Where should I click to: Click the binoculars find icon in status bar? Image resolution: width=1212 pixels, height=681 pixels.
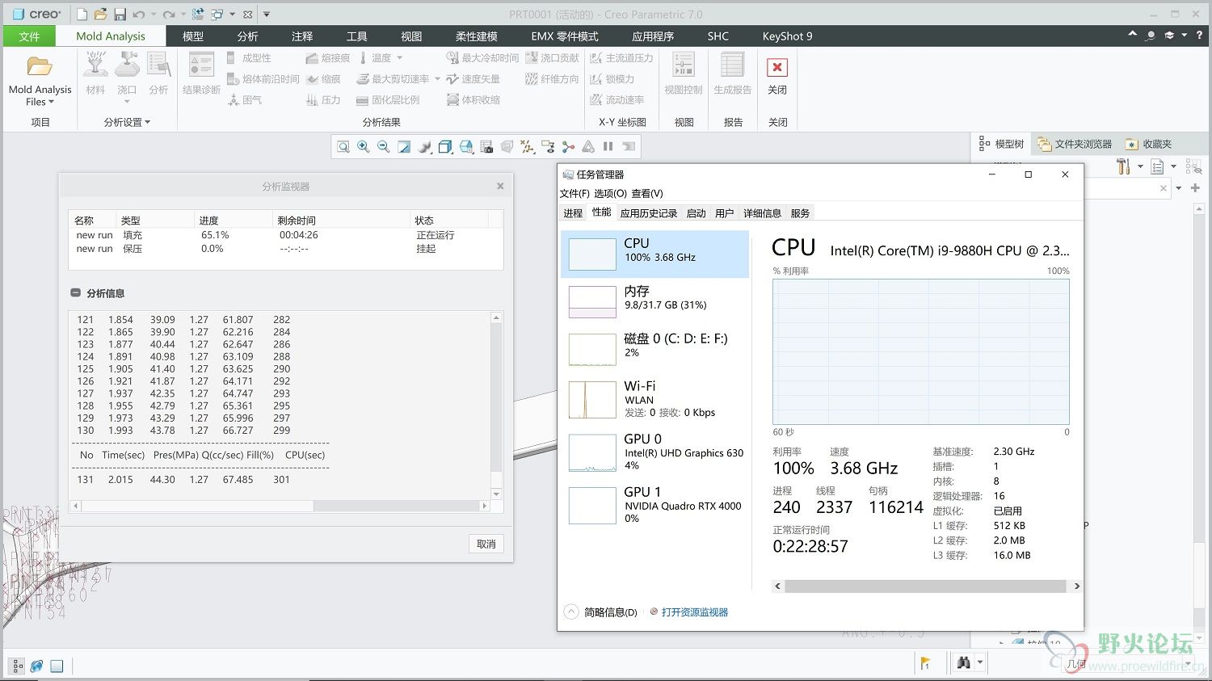coord(963,663)
